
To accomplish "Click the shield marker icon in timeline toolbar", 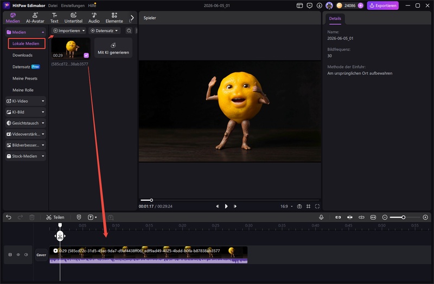I will (x=79, y=217).
